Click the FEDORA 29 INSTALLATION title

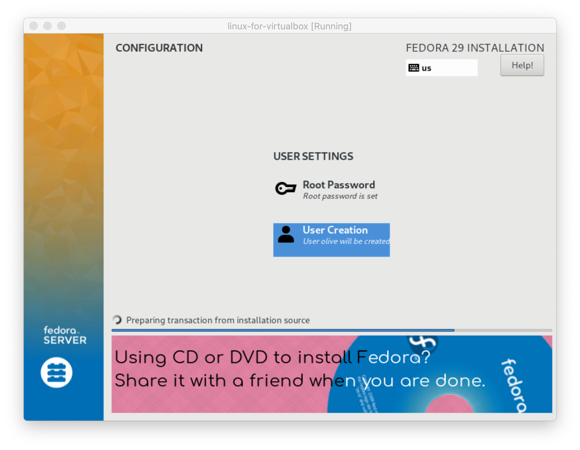tap(475, 48)
